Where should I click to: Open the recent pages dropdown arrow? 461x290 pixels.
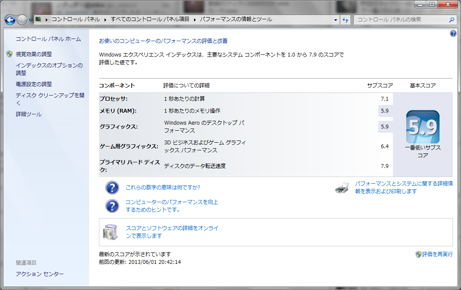click(x=30, y=20)
